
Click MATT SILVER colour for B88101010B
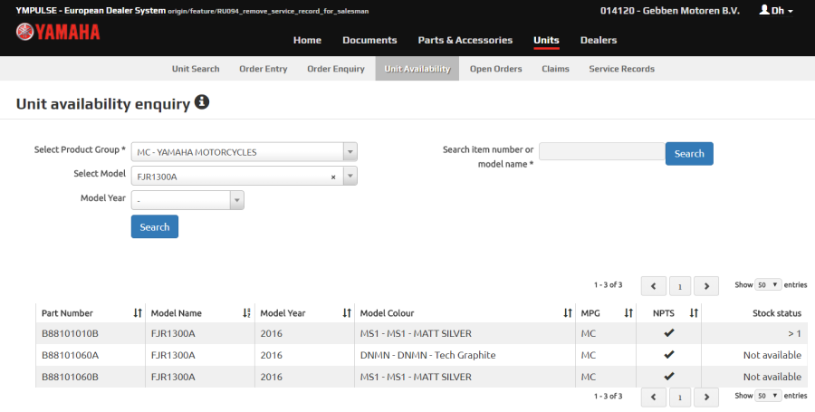pos(416,333)
